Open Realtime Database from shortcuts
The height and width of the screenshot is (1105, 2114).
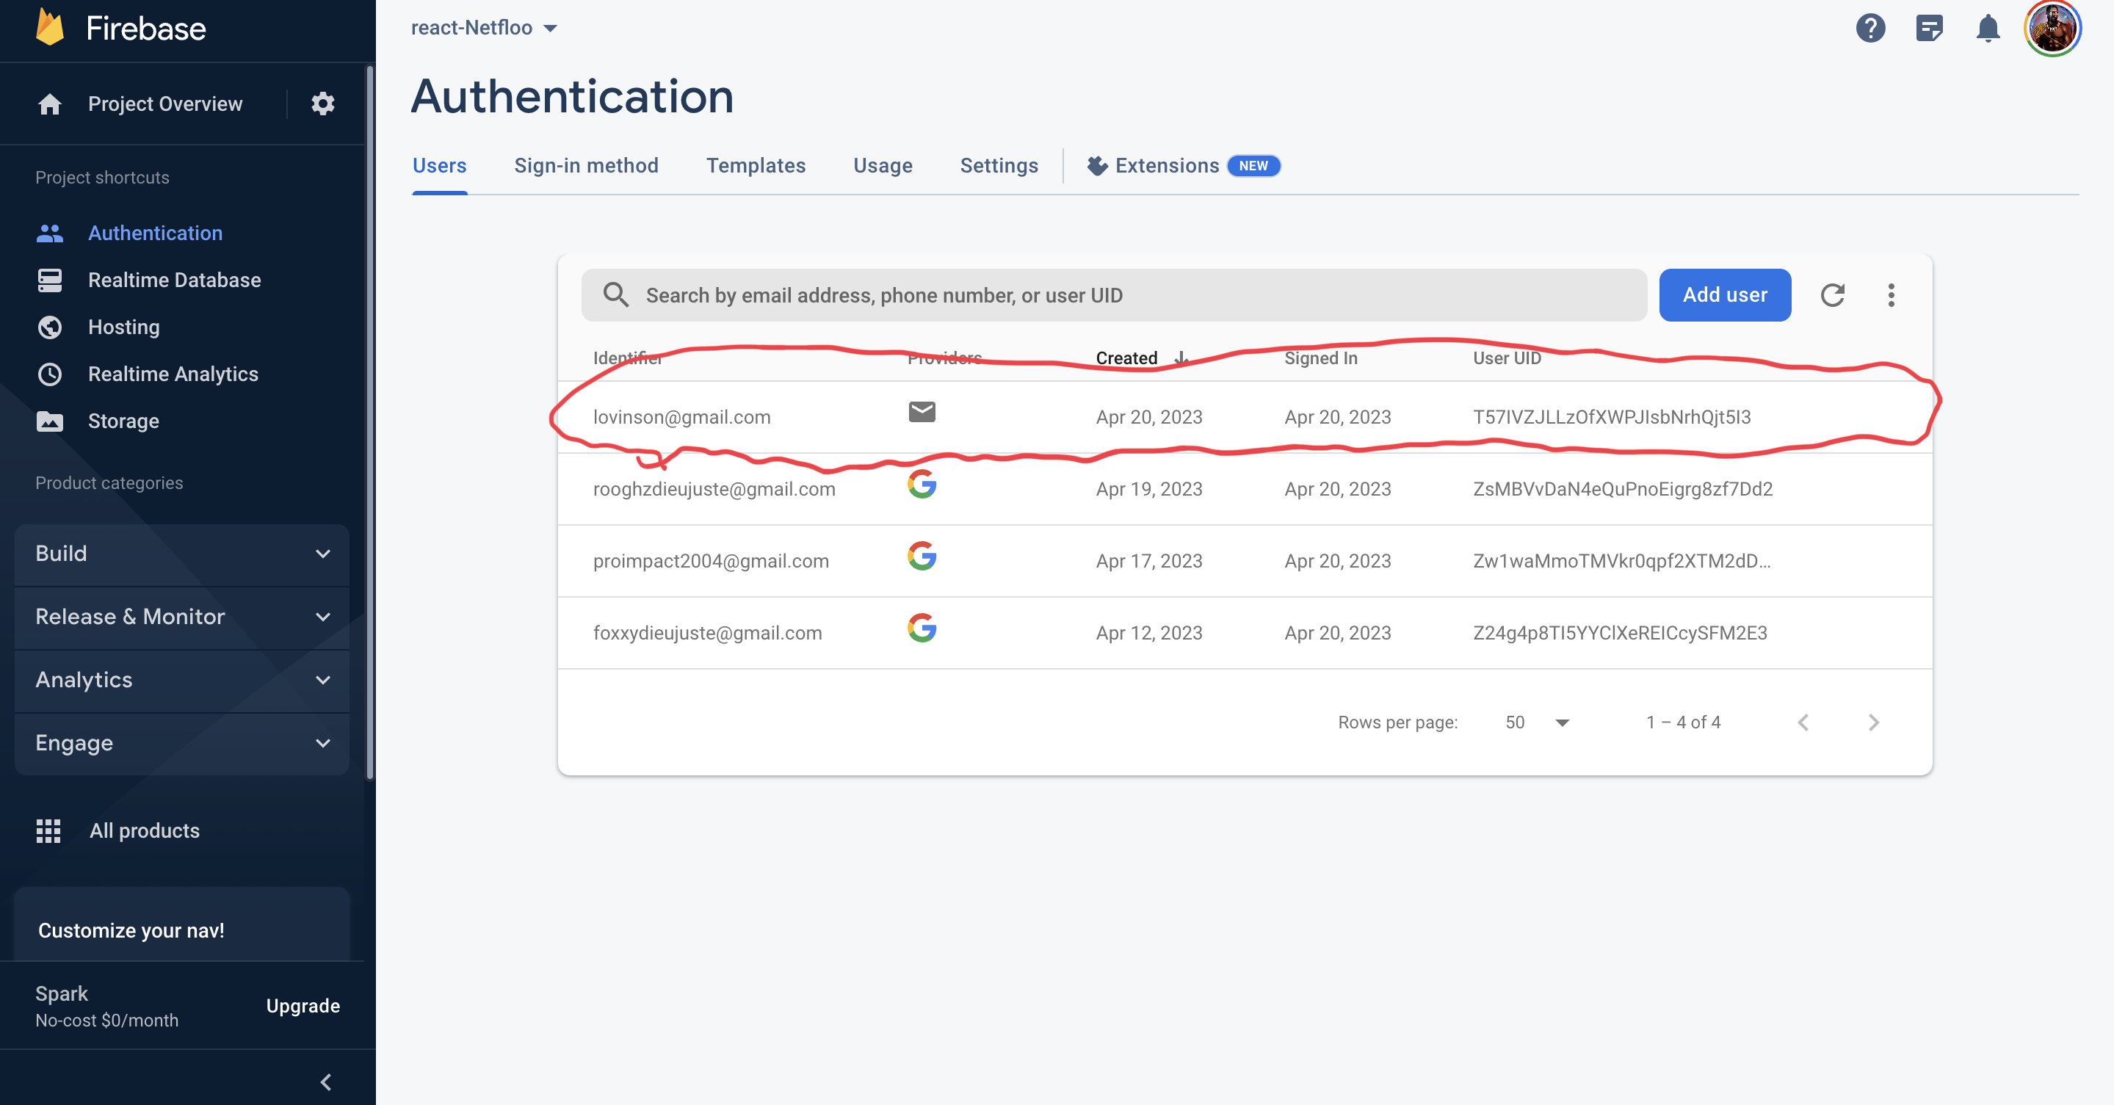[x=174, y=280]
